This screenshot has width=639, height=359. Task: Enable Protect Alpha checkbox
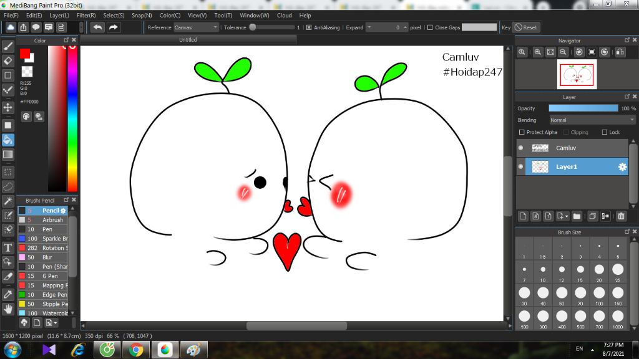pyautogui.click(x=522, y=132)
